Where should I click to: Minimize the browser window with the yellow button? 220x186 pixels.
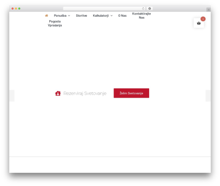(16, 8)
